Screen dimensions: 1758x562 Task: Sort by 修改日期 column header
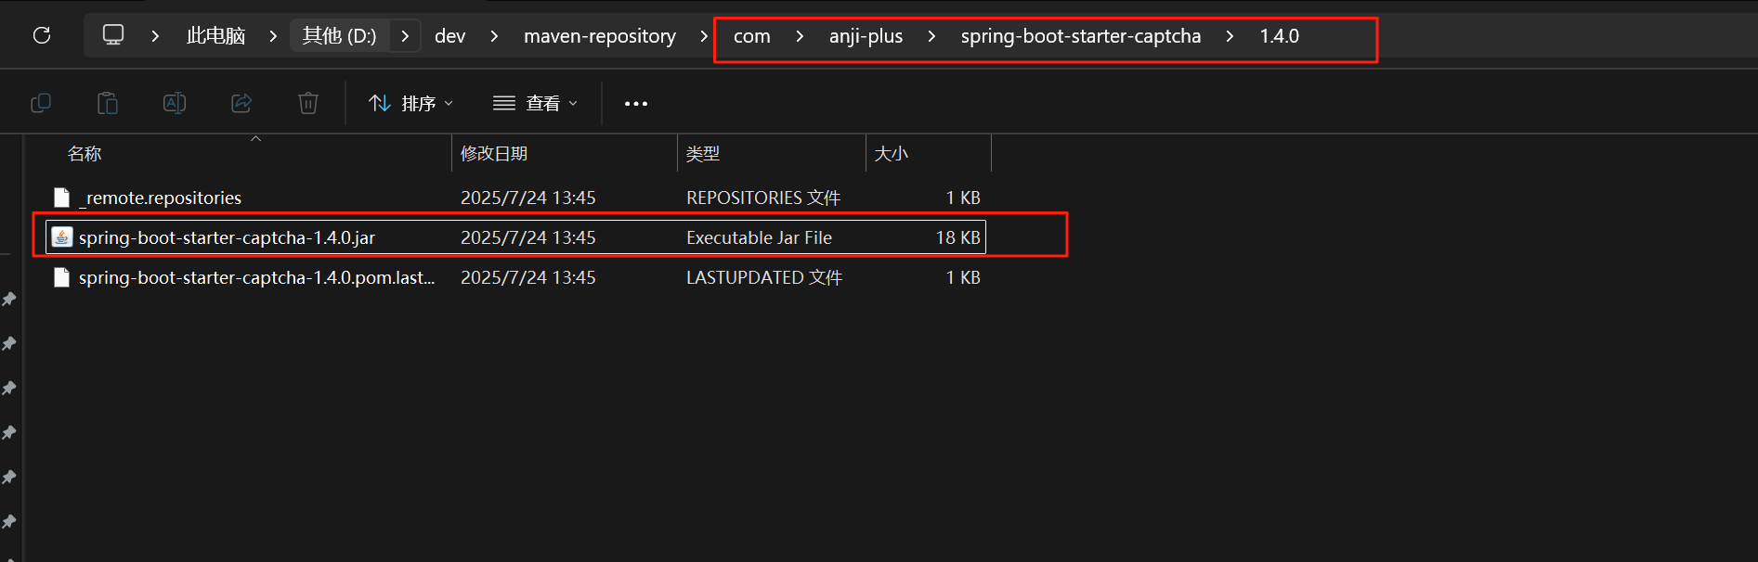pyautogui.click(x=494, y=154)
